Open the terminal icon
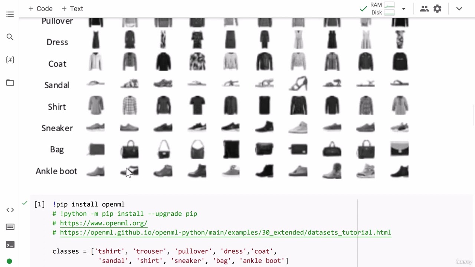 10,245
